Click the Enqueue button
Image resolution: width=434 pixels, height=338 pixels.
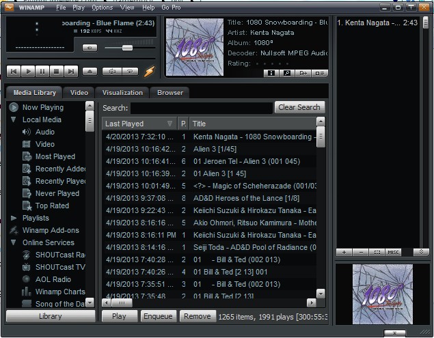pos(158,316)
